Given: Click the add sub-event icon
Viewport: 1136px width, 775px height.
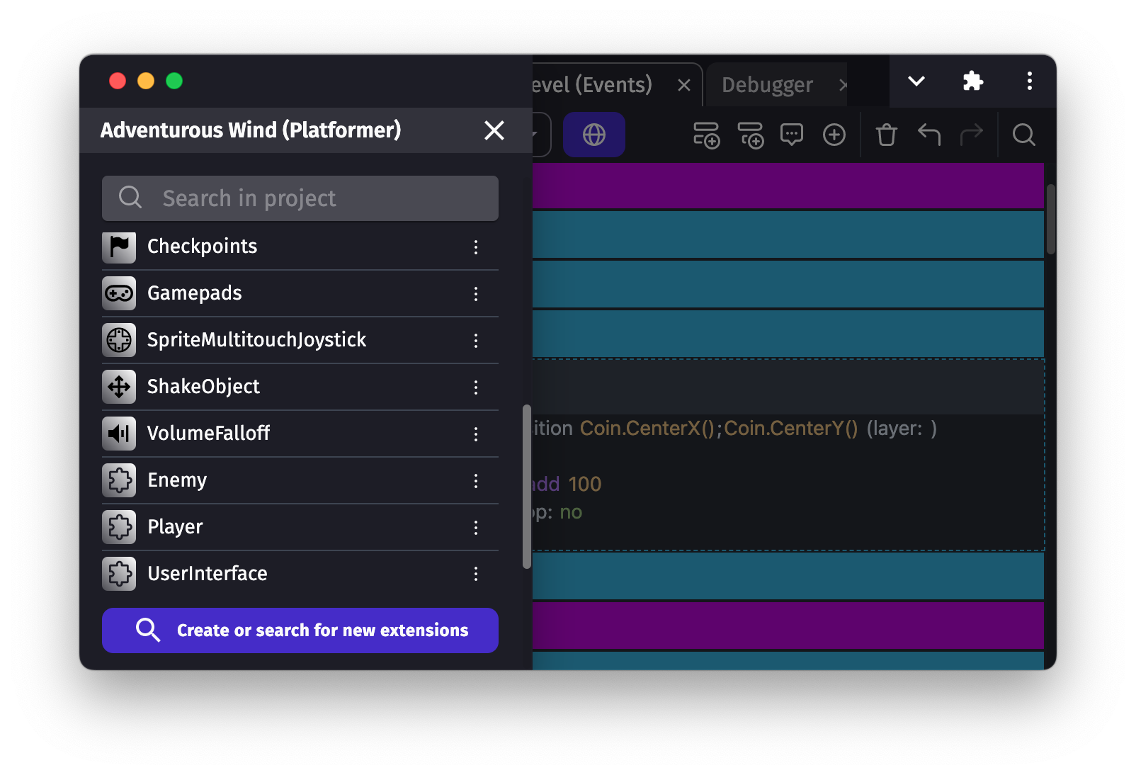Looking at the screenshot, I should pos(750,135).
